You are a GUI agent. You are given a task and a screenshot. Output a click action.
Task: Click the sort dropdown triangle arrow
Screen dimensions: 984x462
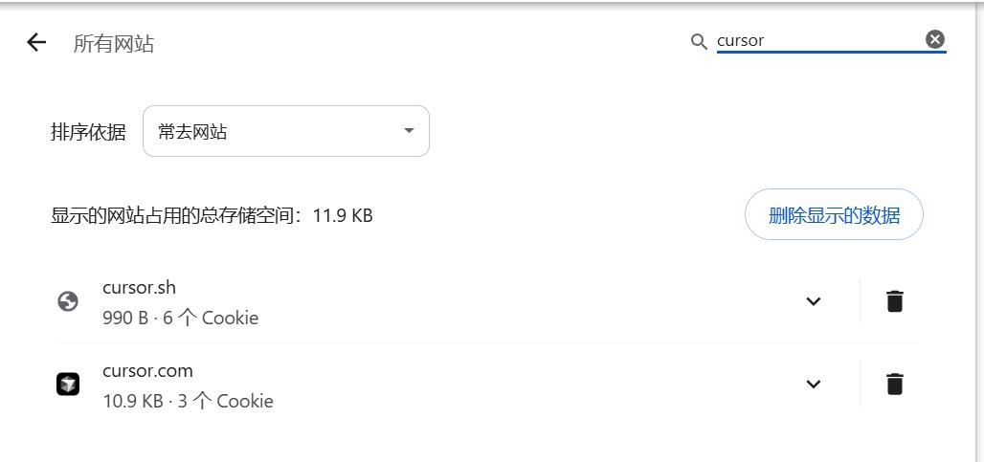pos(409,131)
